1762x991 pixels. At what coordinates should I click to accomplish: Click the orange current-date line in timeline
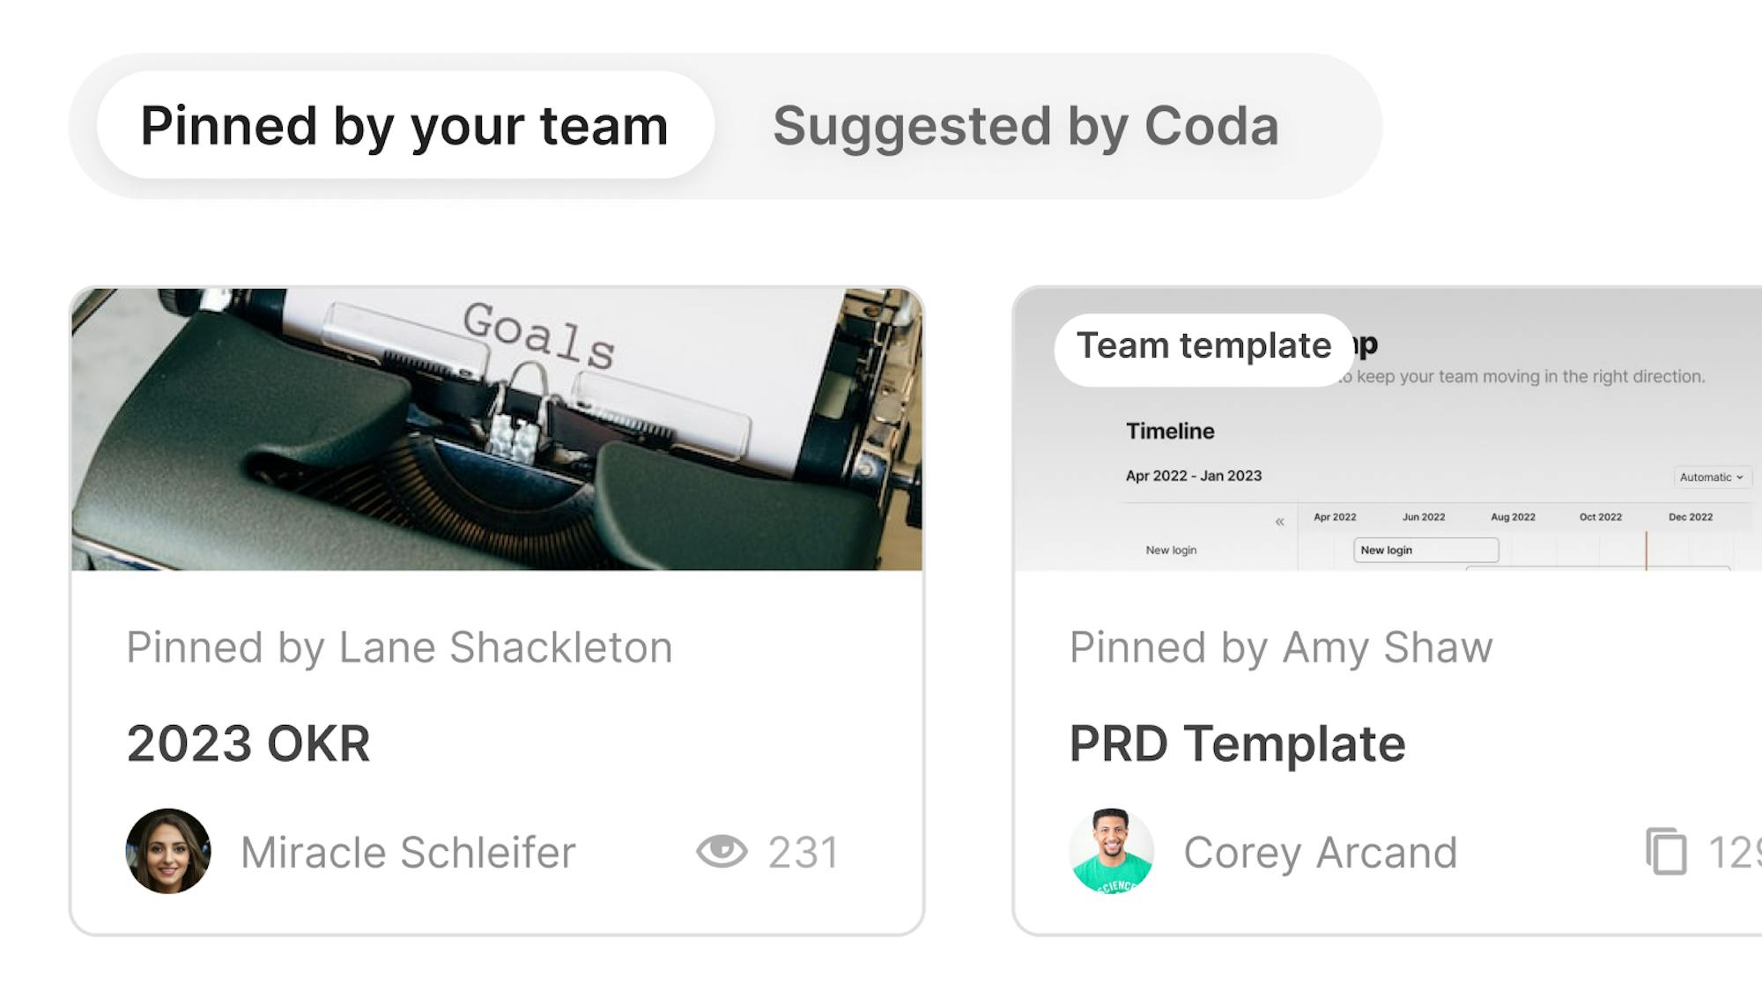[1646, 551]
